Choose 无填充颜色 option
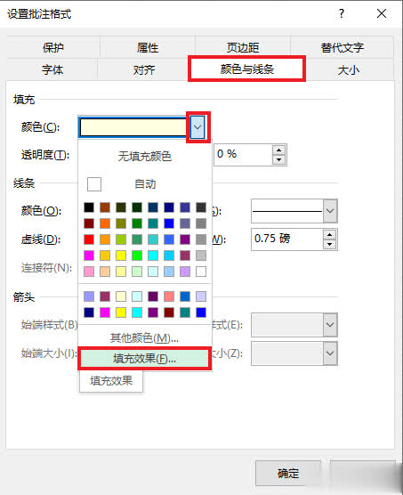Screen dimensions: 403x495 click(x=145, y=156)
